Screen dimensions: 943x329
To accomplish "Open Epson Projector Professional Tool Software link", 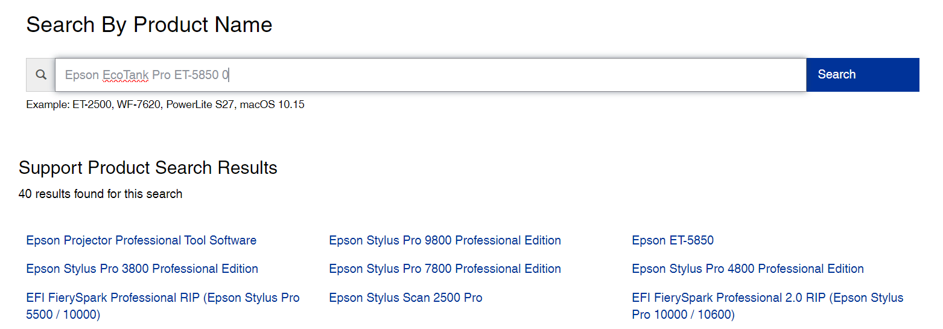I will coord(141,240).
